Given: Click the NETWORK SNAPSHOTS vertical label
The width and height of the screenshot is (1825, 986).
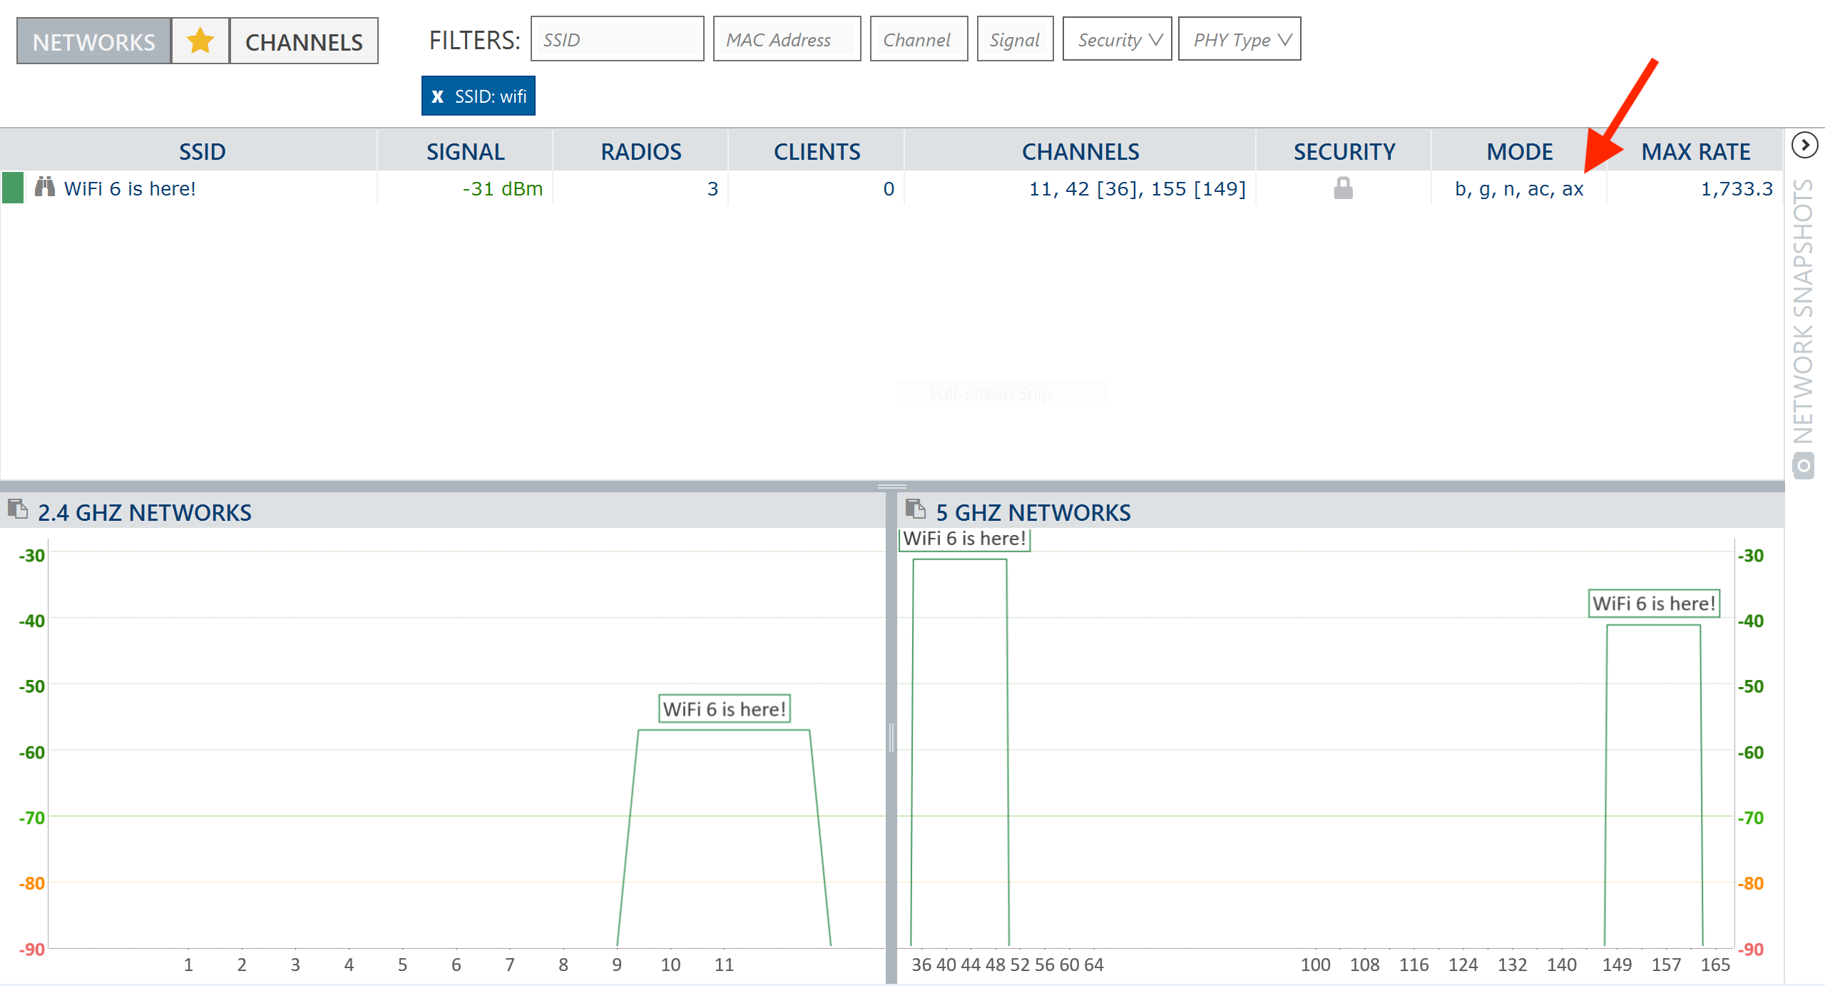Looking at the screenshot, I should pyautogui.click(x=1804, y=311).
